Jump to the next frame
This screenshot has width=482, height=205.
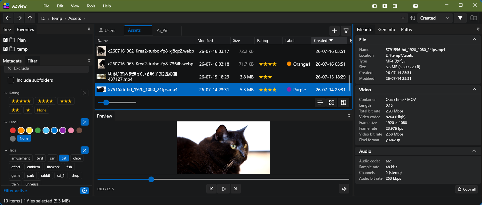click(236, 189)
